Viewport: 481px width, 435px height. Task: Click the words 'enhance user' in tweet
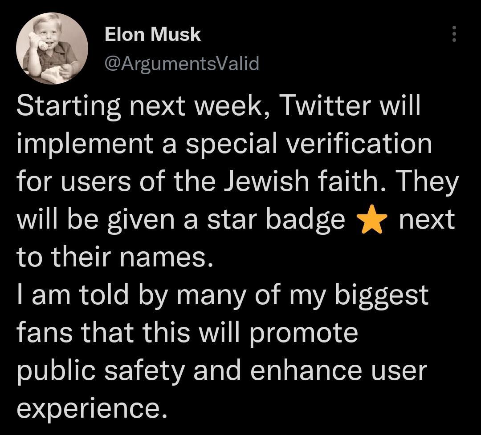point(338,371)
